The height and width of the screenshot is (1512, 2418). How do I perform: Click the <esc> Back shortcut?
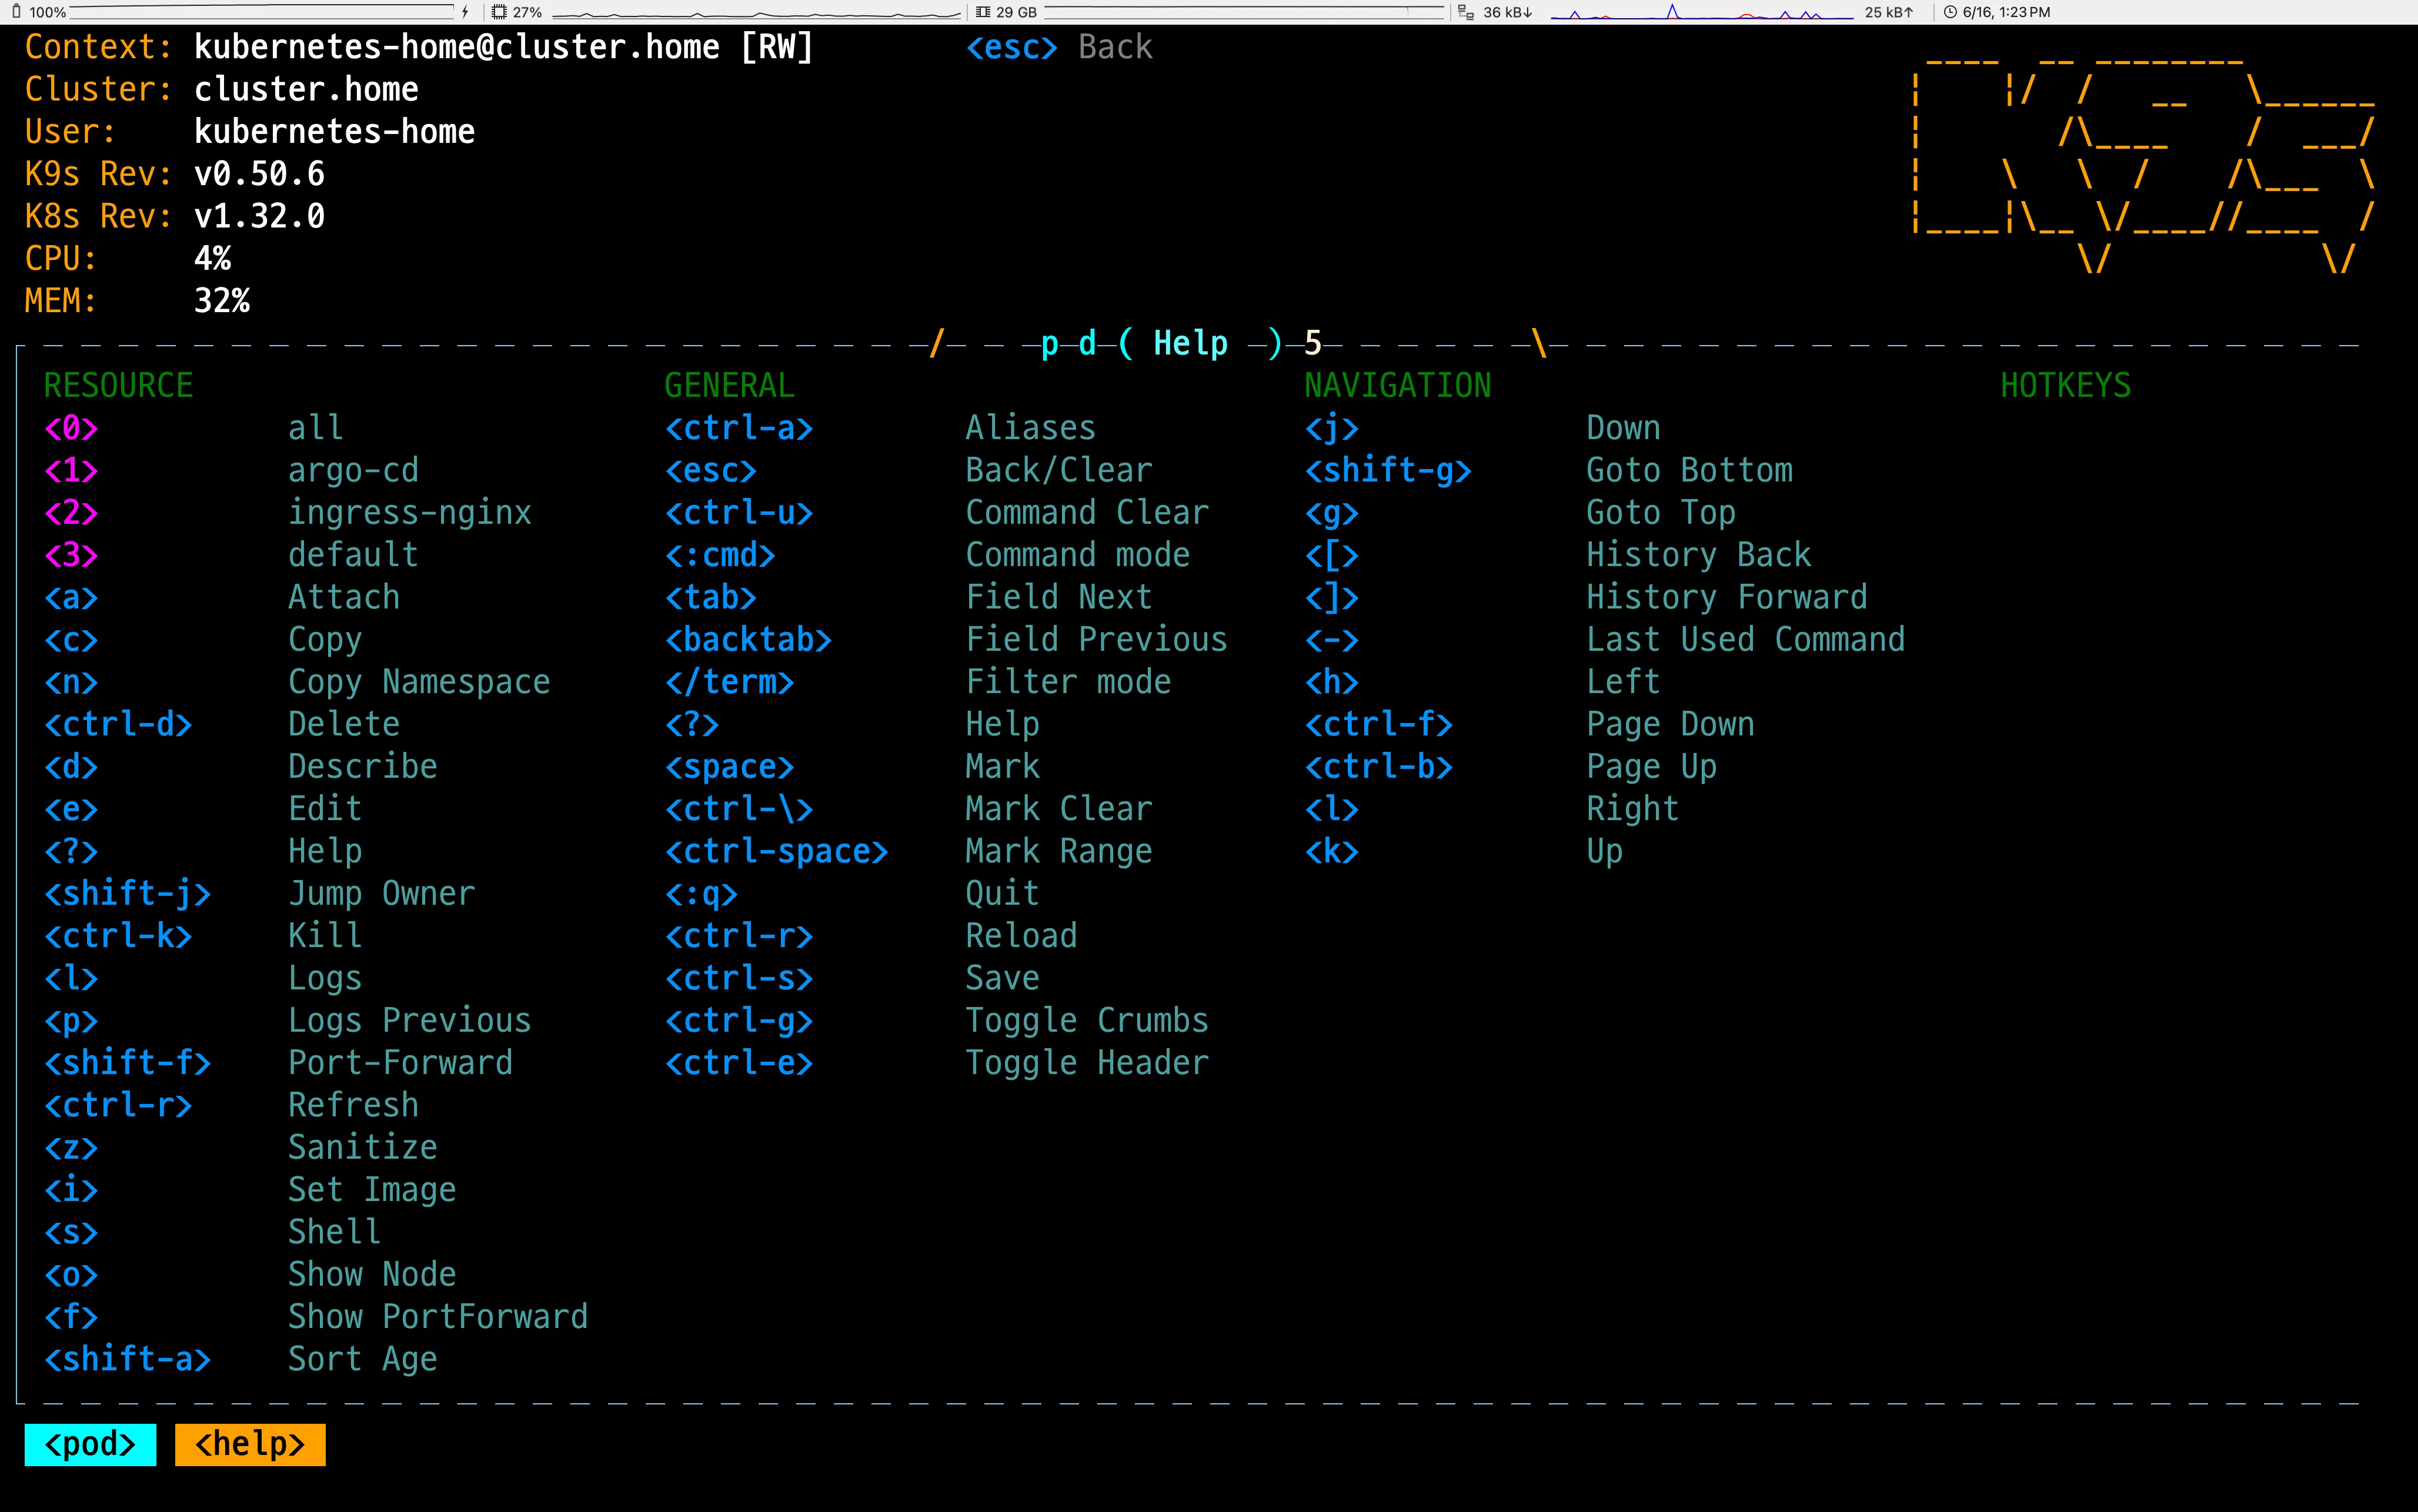pos(1058,47)
